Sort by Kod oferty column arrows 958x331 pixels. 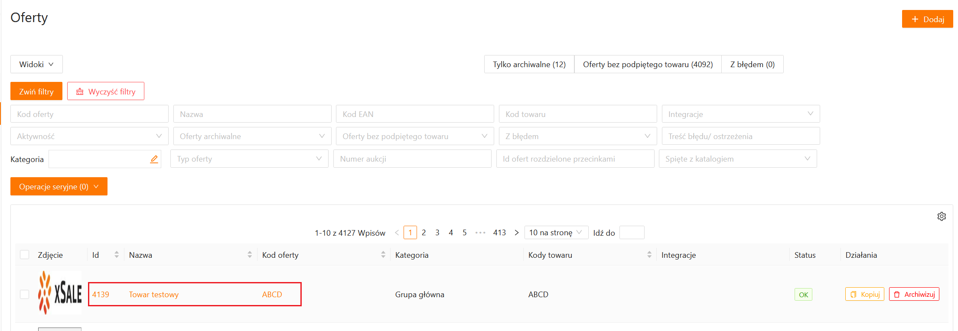[383, 255]
